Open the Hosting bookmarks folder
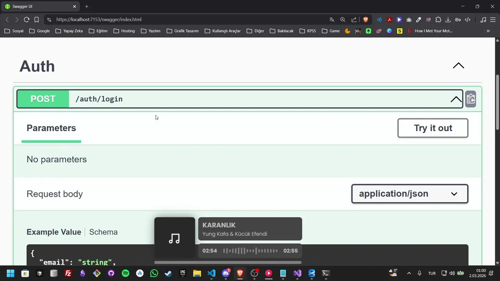The image size is (500, 281). point(124,31)
